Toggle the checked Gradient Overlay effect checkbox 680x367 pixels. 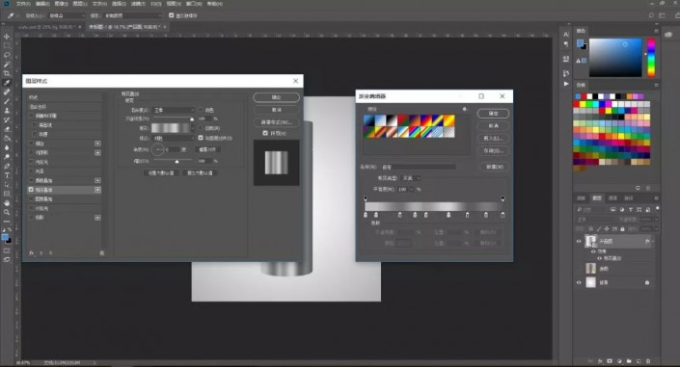pos(31,190)
